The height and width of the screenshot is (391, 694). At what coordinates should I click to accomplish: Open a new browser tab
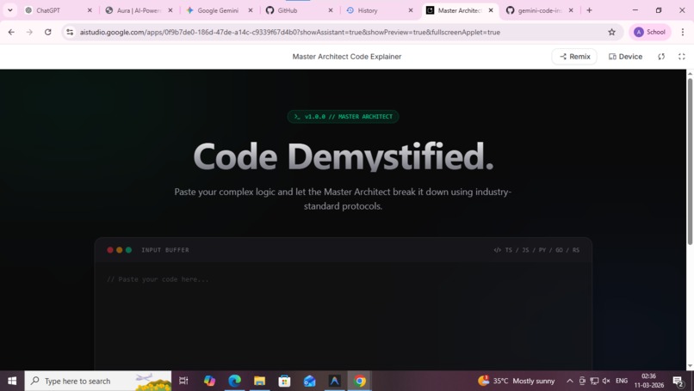coord(589,10)
